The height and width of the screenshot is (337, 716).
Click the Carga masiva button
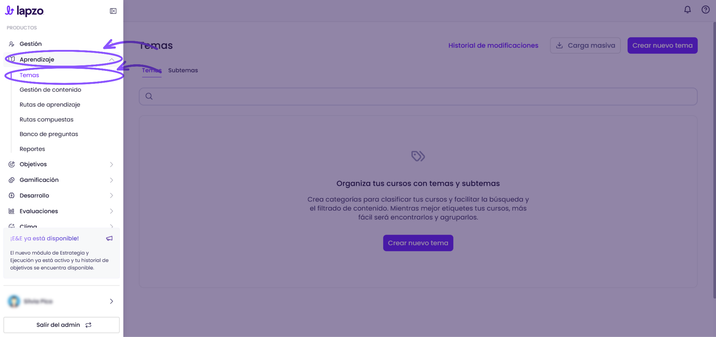(585, 45)
